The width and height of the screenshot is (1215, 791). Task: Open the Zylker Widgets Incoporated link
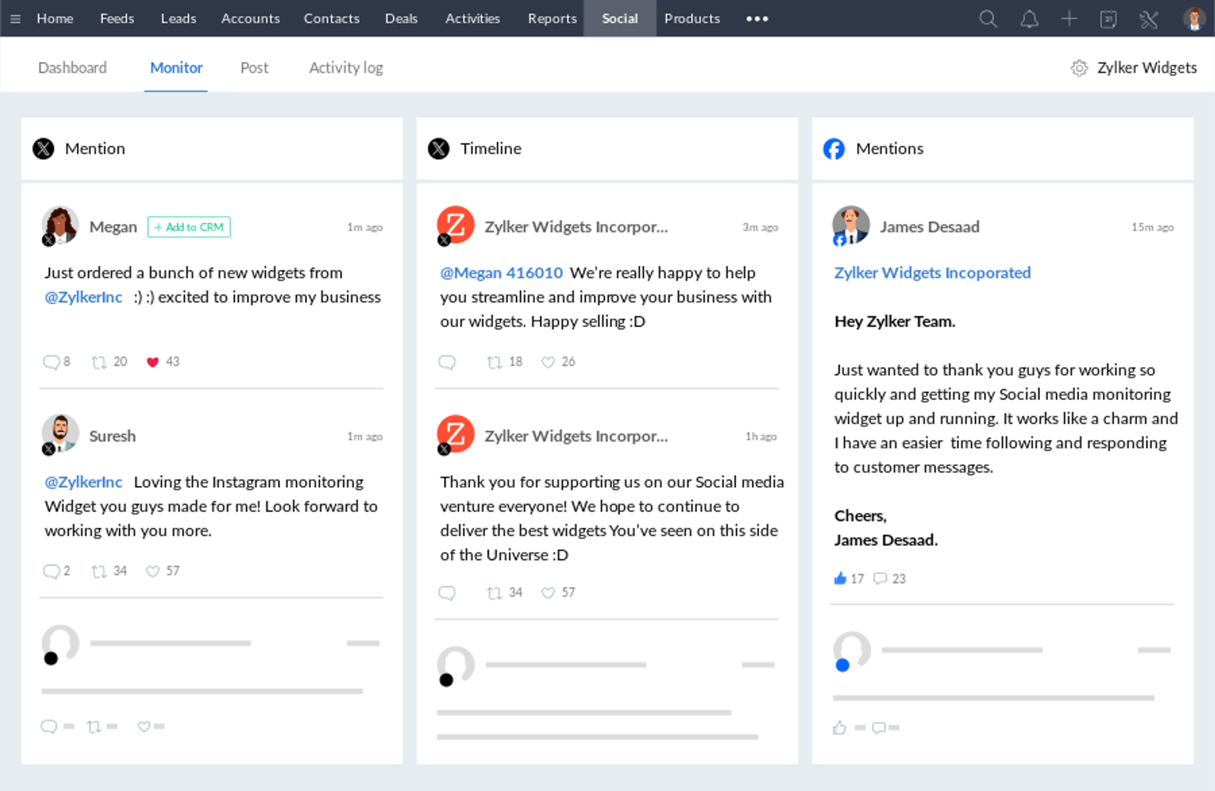pos(932,273)
